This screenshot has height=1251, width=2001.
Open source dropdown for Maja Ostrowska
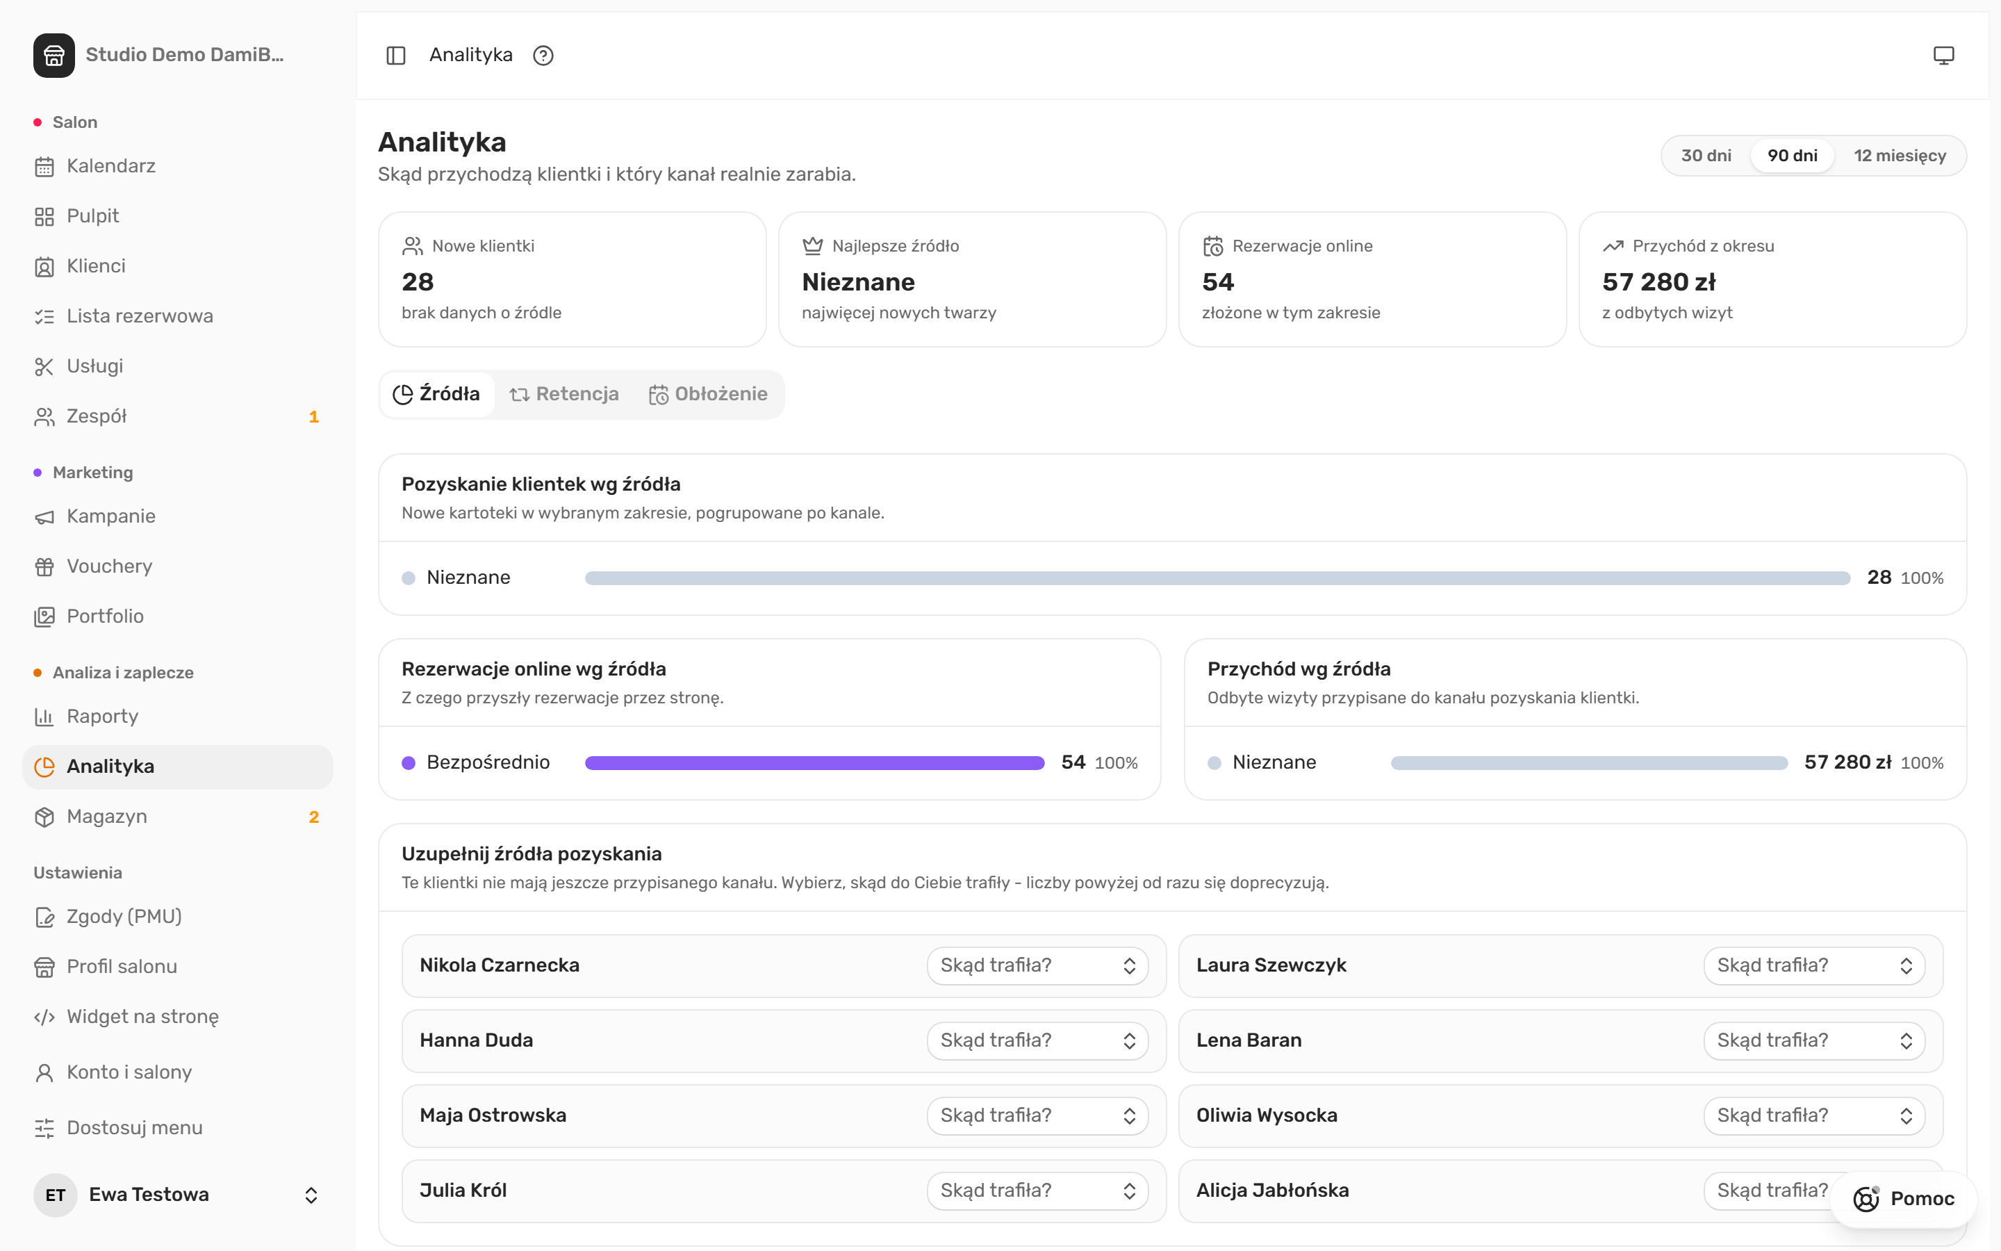[1038, 1116]
